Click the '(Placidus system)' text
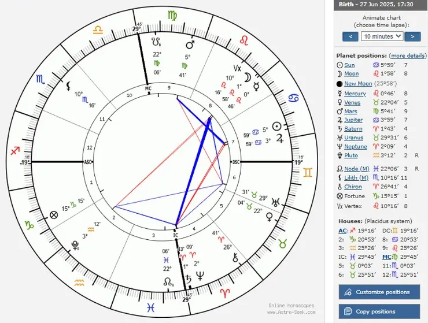 click(x=389, y=221)
